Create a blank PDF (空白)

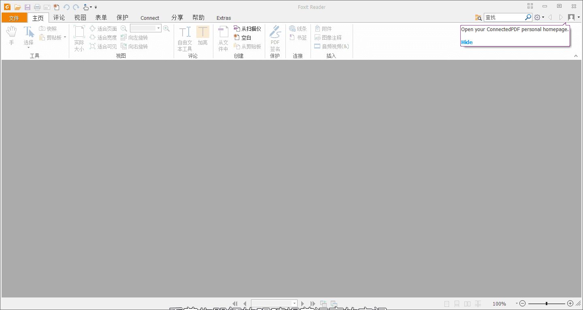pos(243,37)
